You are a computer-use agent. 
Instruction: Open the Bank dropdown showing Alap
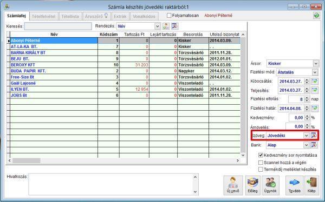[x=306, y=145]
